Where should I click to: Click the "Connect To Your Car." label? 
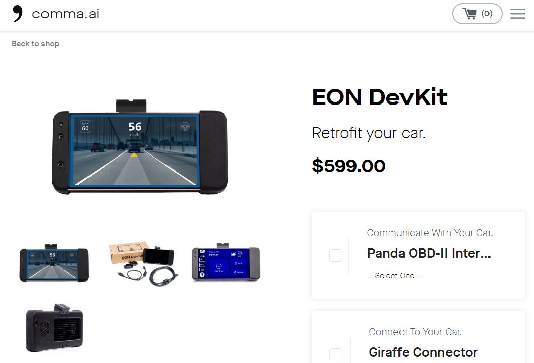(x=415, y=332)
